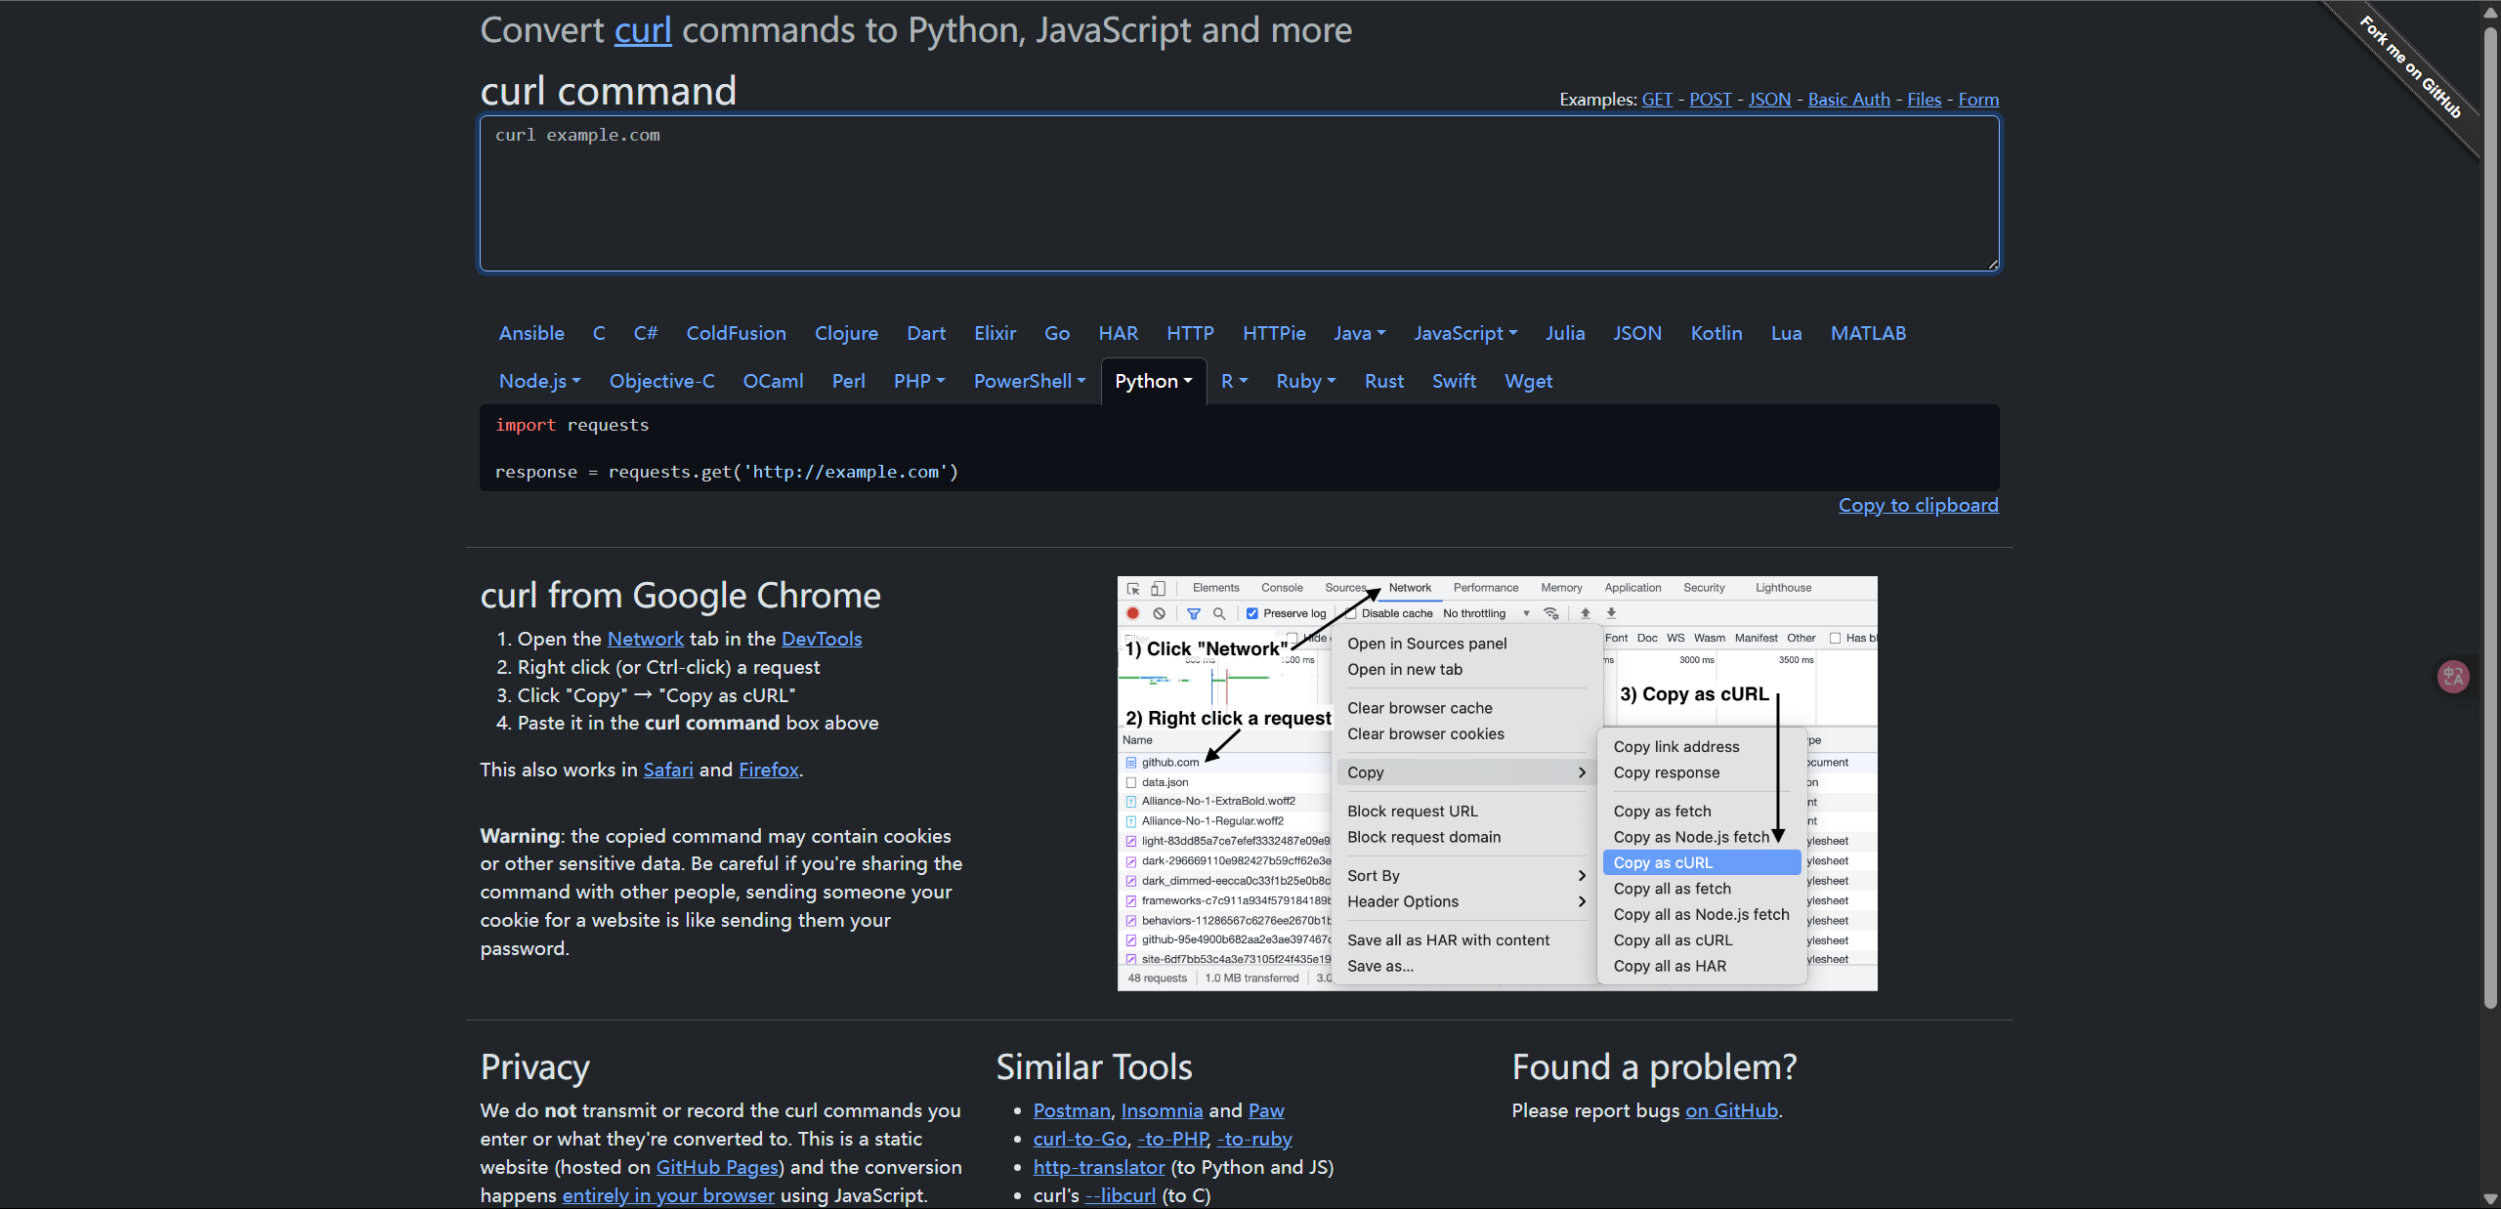Screen dimensions: 2501x1209
Task: Check the data.json row checkbox icon
Action: point(1131,782)
